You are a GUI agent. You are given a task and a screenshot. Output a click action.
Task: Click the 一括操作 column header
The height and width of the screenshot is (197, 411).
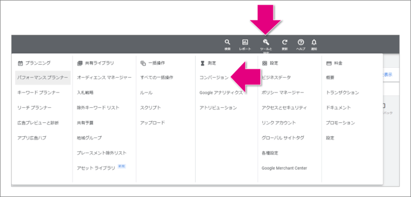click(156, 63)
